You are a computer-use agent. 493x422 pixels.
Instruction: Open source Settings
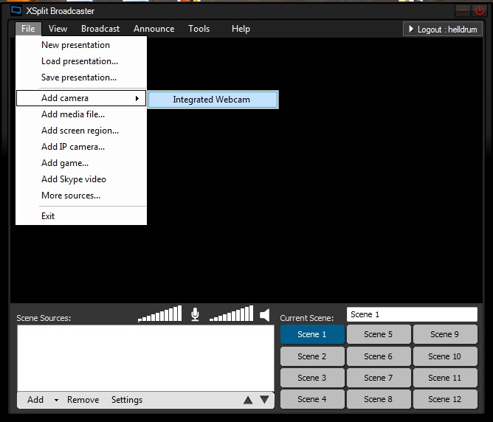[x=127, y=400]
